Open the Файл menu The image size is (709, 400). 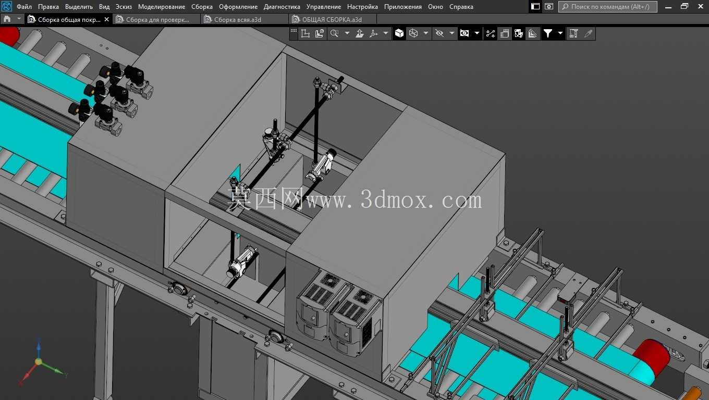[24, 7]
